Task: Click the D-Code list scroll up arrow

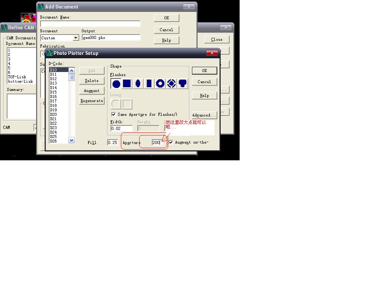Action: (x=71, y=71)
